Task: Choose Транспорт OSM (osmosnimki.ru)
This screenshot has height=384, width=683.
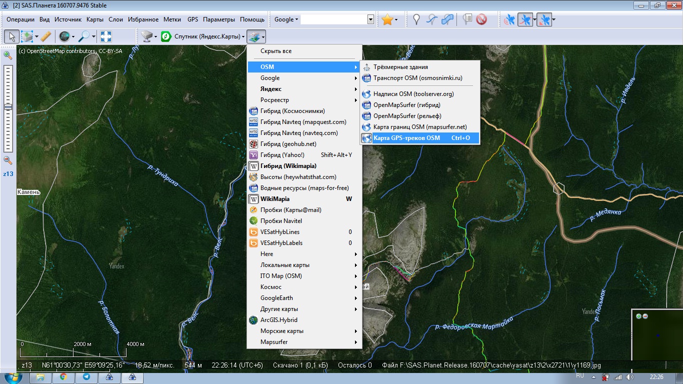Action: point(420,78)
